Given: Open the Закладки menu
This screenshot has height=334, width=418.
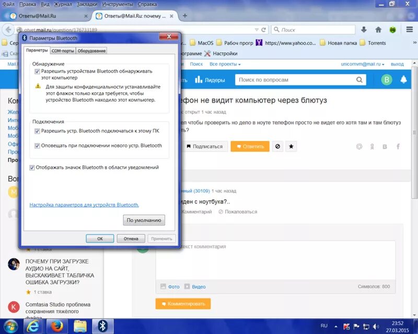Looking at the screenshot, I should 87,4.
